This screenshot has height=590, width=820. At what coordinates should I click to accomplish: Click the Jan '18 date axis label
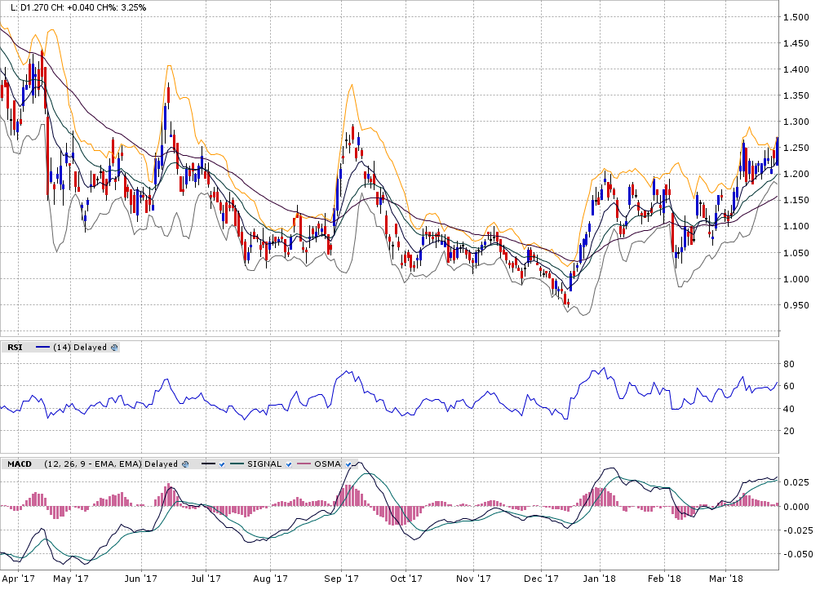[600, 579]
